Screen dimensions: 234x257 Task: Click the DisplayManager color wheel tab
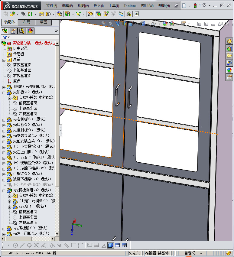click(x=30, y=31)
